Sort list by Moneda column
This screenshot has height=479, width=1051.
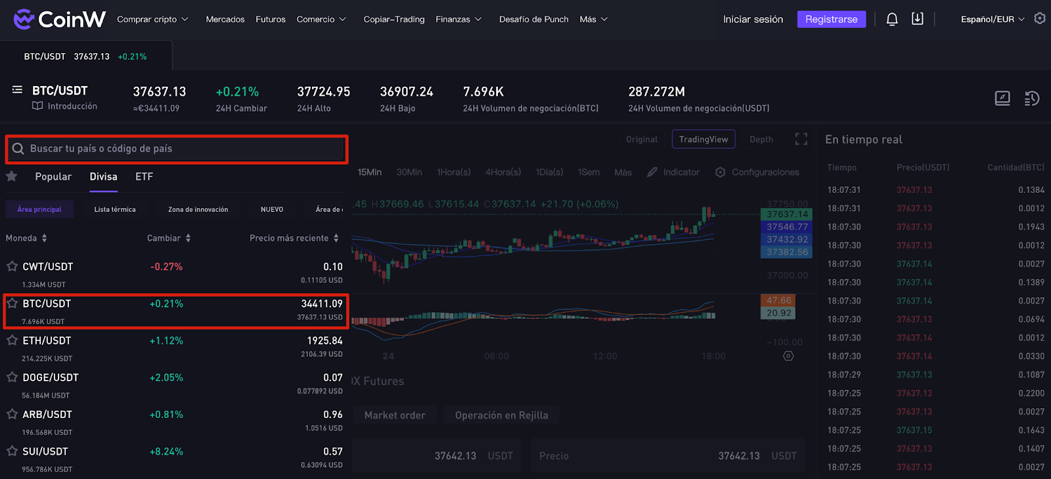pyautogui.click(x=26, y=238)
